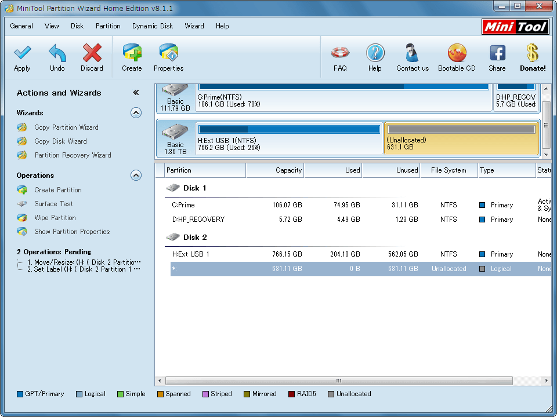Click the GPT/Primary legend color swatch
This screenshot has height=417, width=557.
coord(20,394)
